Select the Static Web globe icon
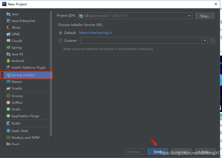Viewport: 222px width, 158px height. (x=8, y=131)
